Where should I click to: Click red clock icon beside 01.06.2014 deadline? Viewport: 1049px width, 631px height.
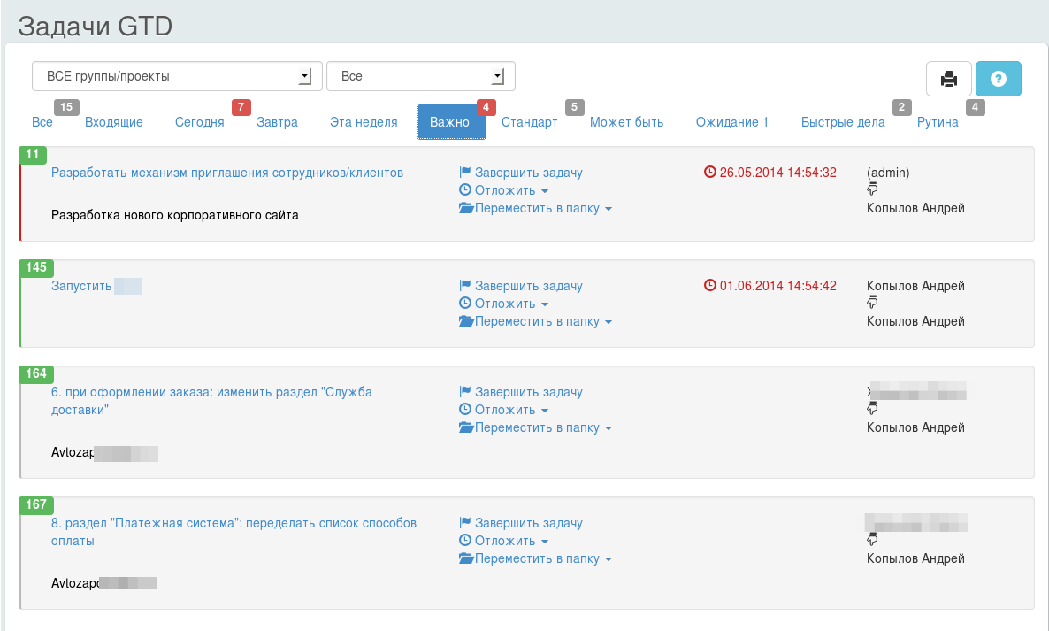coord(709,286)
